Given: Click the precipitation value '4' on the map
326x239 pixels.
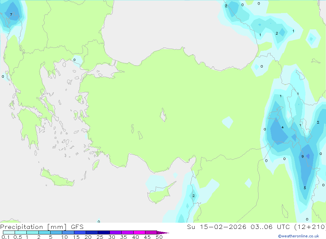Looking at the screenshot, I should (x=283, y=127).
